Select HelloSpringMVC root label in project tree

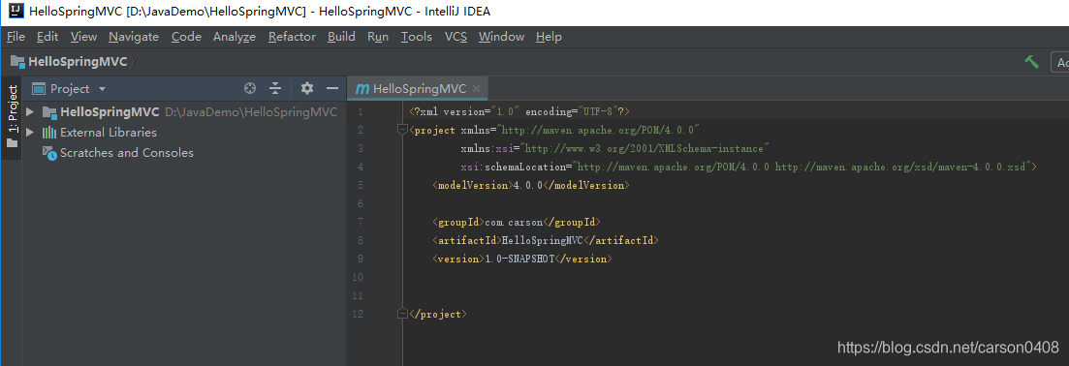coord(110,111)
